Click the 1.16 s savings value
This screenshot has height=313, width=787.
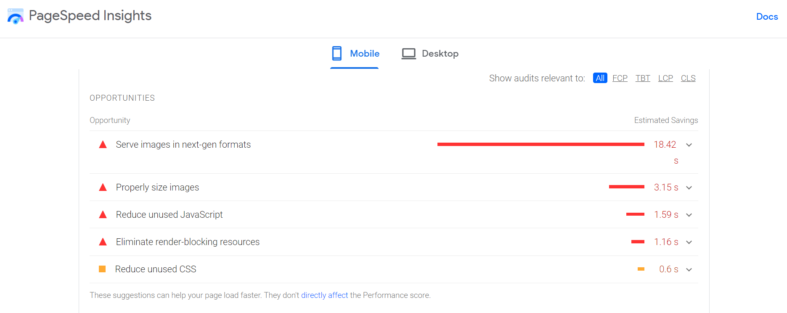tap(666, 242)
